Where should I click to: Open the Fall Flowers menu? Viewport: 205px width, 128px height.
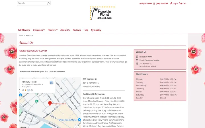click(x=24, y=30)
